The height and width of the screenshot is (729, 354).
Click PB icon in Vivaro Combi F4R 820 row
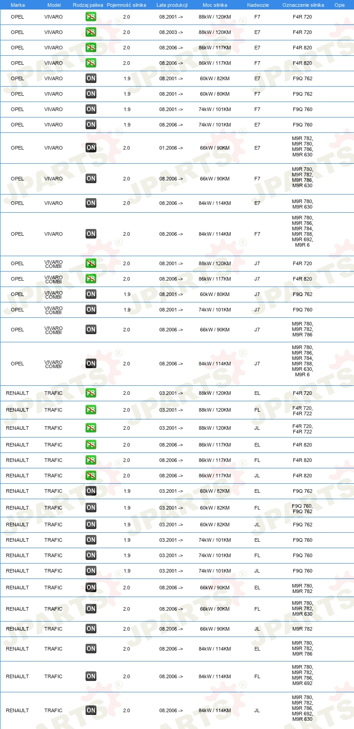point(91,279)
